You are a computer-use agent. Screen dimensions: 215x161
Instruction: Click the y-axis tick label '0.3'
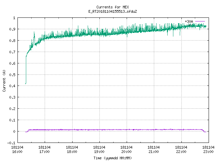12,97
